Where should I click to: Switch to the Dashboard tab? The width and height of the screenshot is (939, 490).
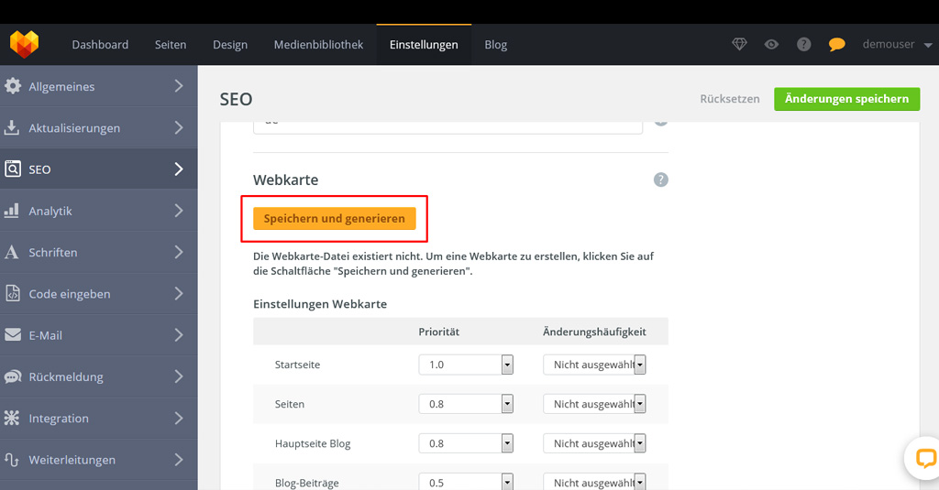click(100, 44)
